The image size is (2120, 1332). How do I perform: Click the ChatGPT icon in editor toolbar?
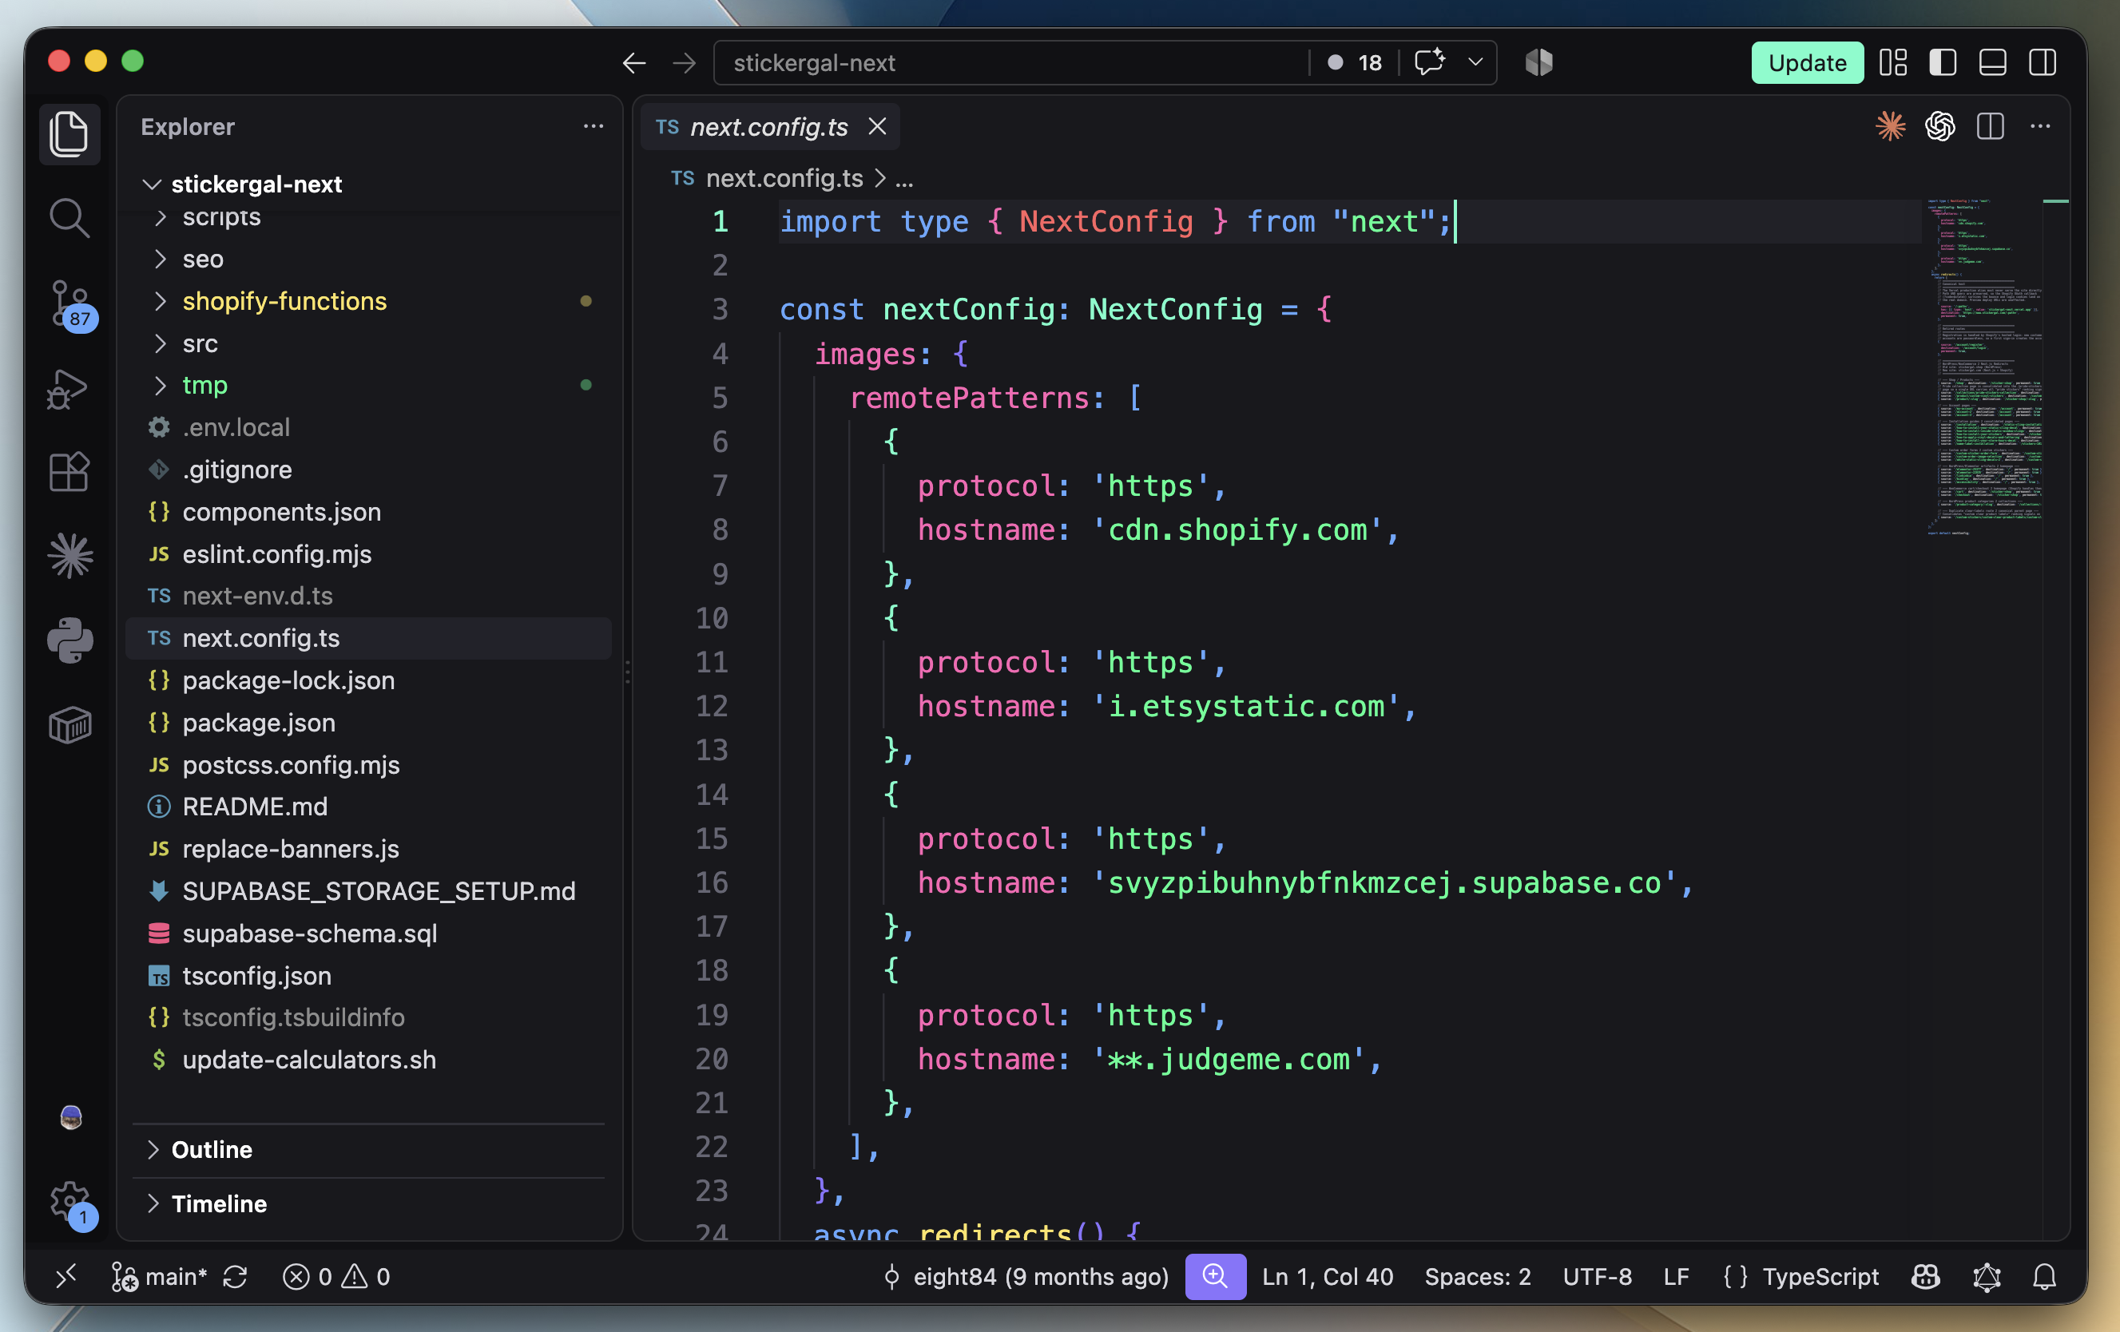point(1939,127)
